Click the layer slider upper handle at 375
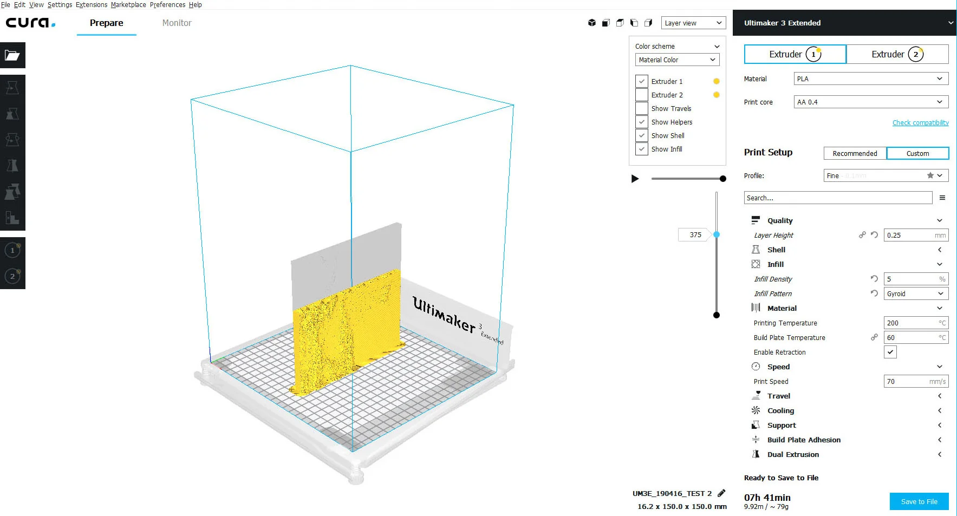Screen dimensions: 957x516 click(717, 234)
